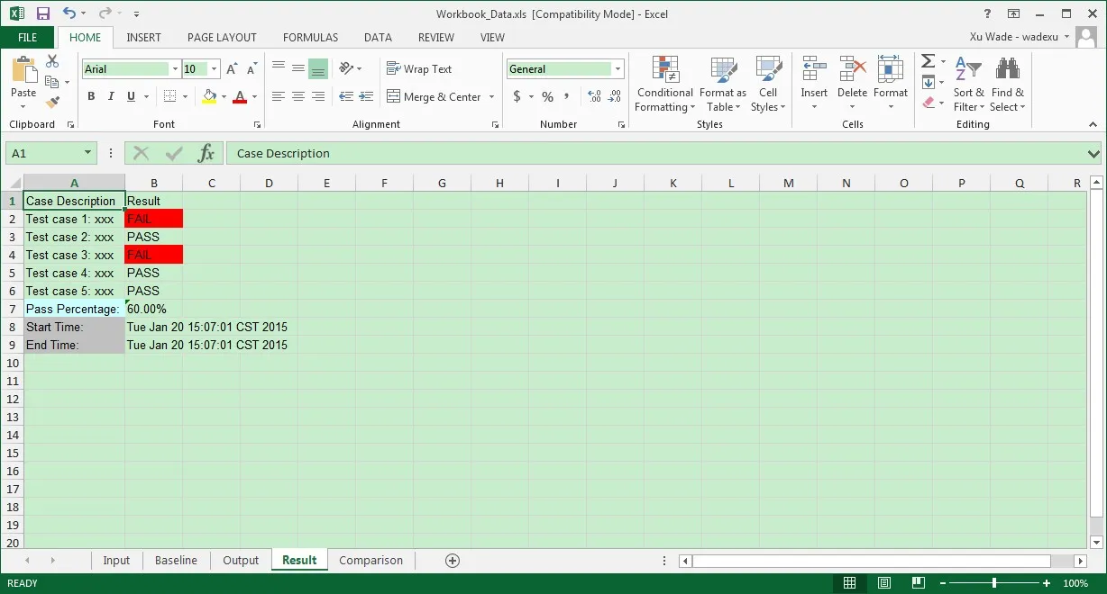Click the Save icon in quick access toolbar
Screen dimensions: 1107x594
pos(43,13)
